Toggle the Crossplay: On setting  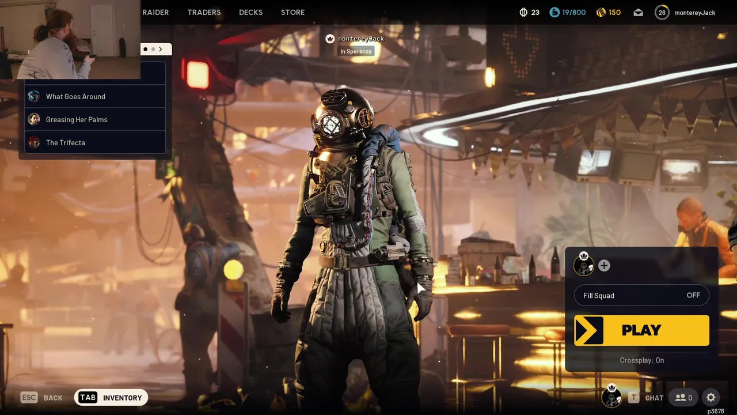click(x=641, y=360)
